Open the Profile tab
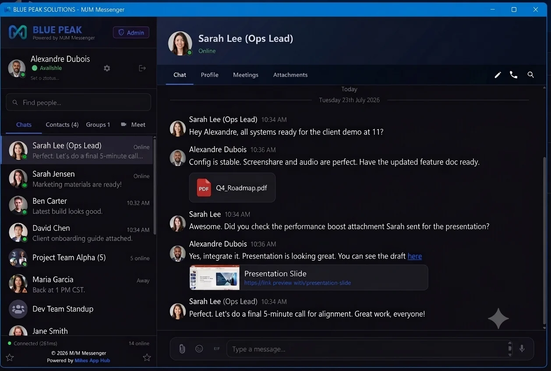551x371 pixels. 209,75
